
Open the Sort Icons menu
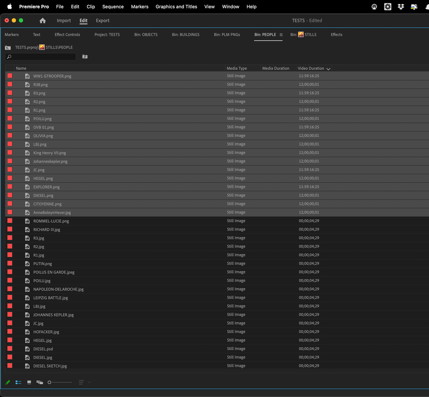[81, 382]
